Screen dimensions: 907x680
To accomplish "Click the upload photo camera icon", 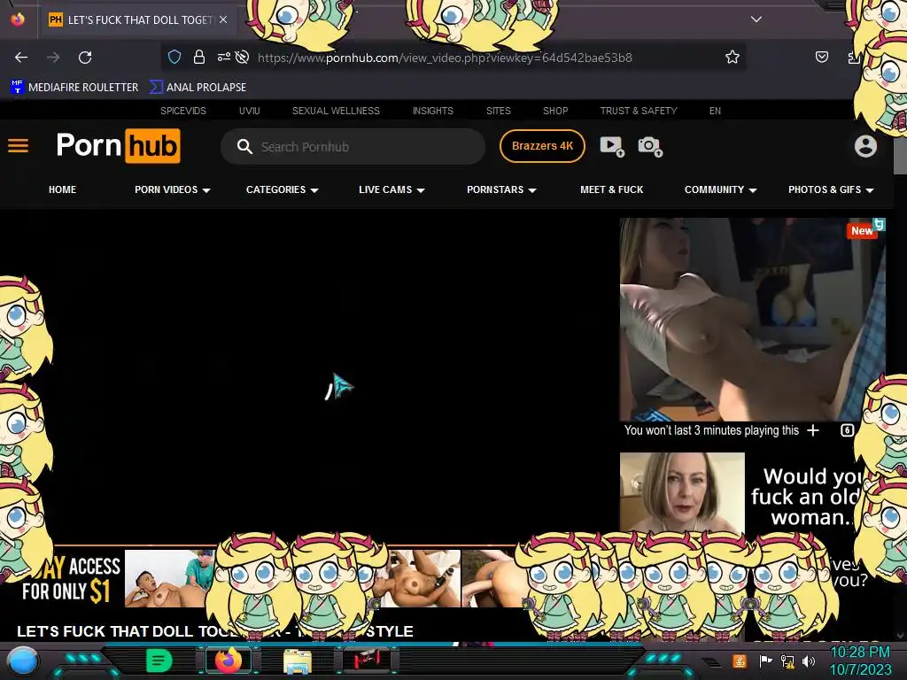I will click(649, 146).
